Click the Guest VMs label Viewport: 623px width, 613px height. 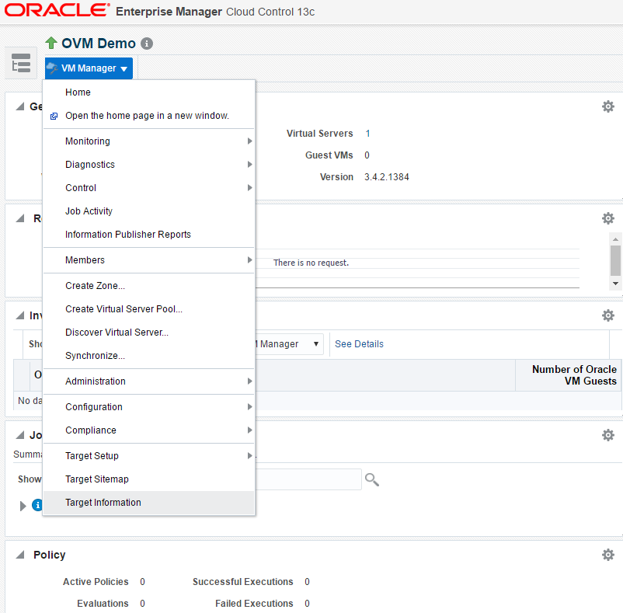pos(329,155)
